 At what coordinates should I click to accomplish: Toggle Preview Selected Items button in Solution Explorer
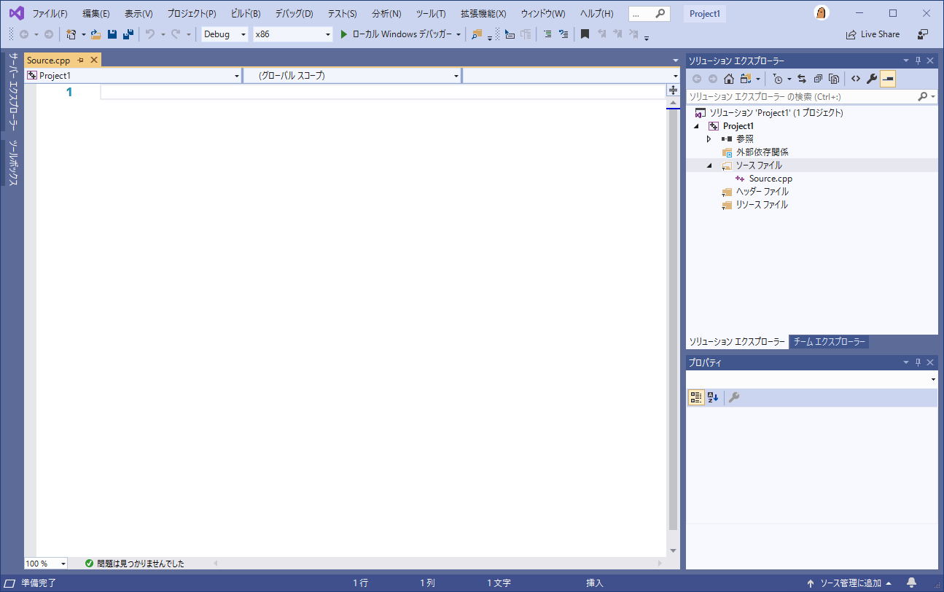pyautogui.click(x=888, y=79)
